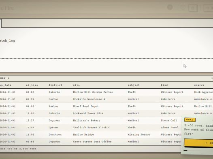213x159 pixels.
Task: Click the 2026-01-02 date cell
Action: pyautogui.click(x=8, y=134)
